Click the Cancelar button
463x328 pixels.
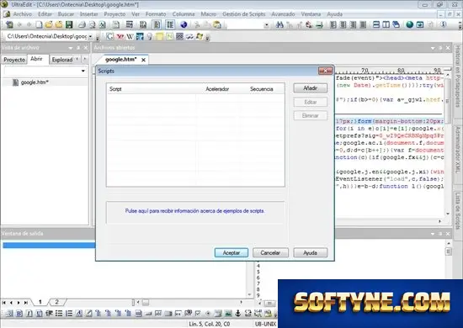(x=270, y=253)
